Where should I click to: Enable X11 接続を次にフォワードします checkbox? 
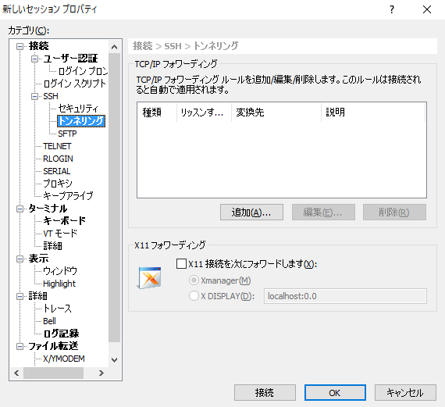pyautogui.click(x=181, y=263)
